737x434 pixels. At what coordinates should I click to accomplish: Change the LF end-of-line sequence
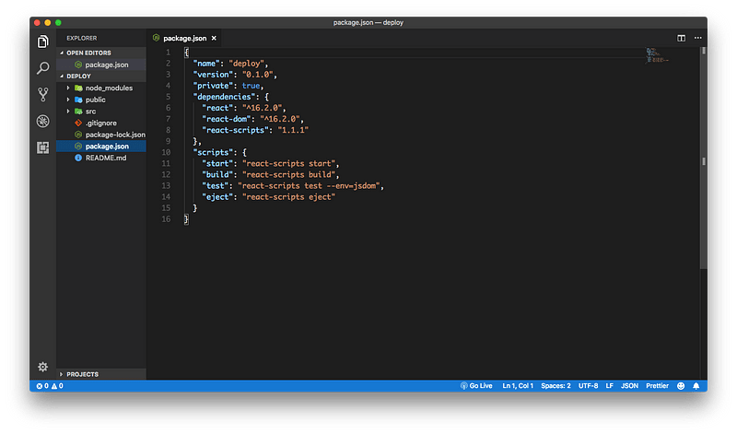point(609,385)
